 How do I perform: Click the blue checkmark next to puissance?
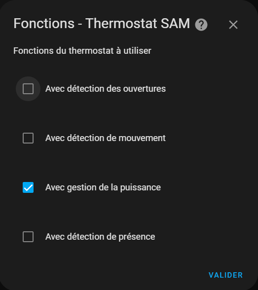28,187
